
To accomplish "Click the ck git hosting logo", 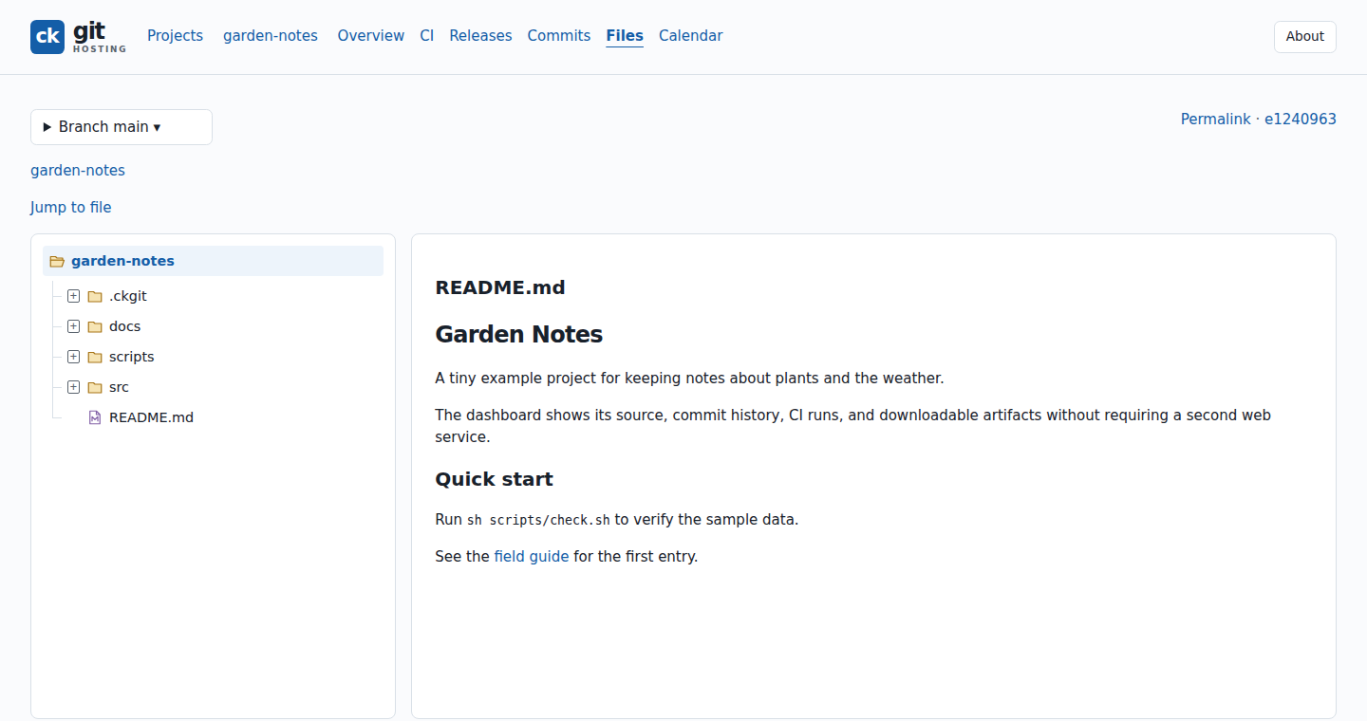I will coord(78,36).
